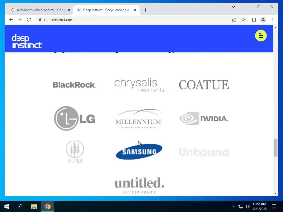Screen dimensions: 283x212
Task: Click the scrollbar down arrow
Action: pyautogui.click(x=276, y=194)
